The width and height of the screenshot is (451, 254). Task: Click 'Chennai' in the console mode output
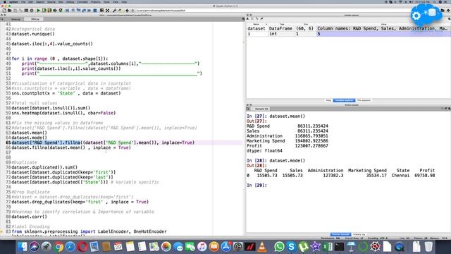click(400, 176)
